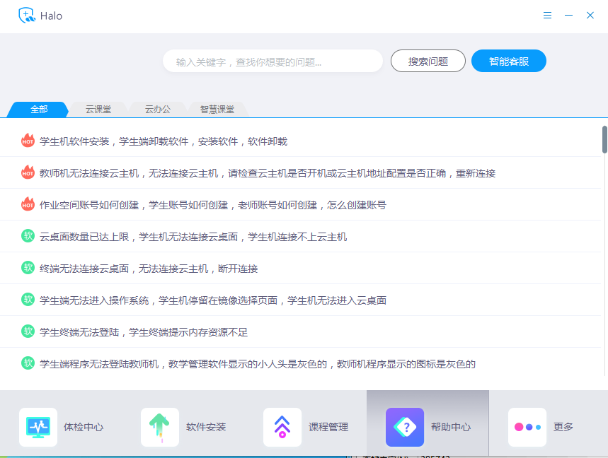Open 作业空间账号如何创建 help article
Viewport: 608px width, 458px height.
[213, 205]
